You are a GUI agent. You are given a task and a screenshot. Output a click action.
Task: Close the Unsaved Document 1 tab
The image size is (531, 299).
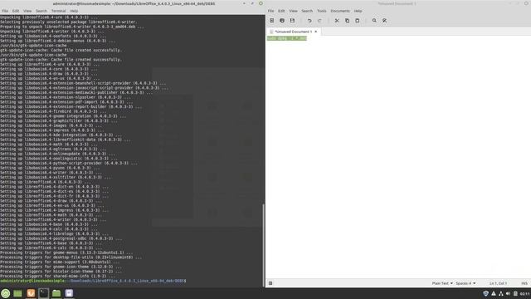(x=316, y=32)
